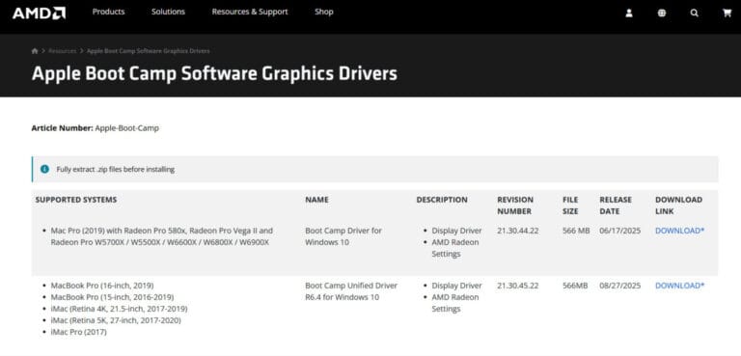The height and width of the screenshot is (356, 741).
Task: Click the page title Apple Boot Camp Software Graphics Drivers
Action: pos(214,73)
